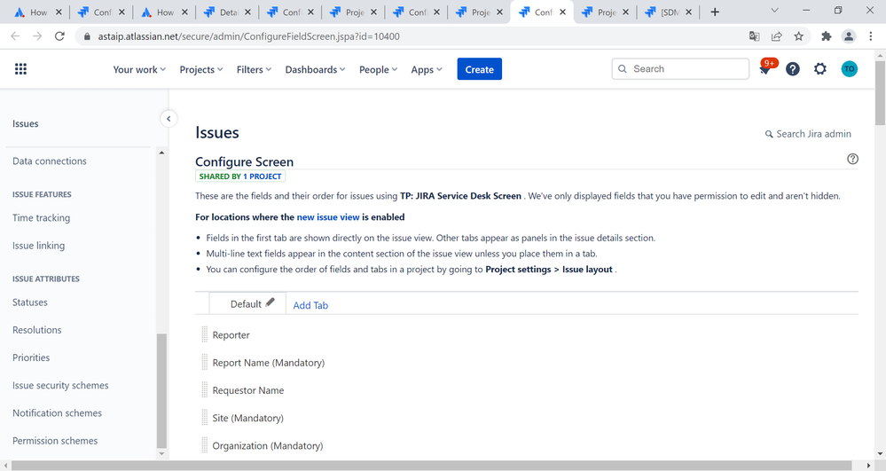Open the Jira app switcher grid icon
This screenshot has height=471, width=886.
coord(21,69)
